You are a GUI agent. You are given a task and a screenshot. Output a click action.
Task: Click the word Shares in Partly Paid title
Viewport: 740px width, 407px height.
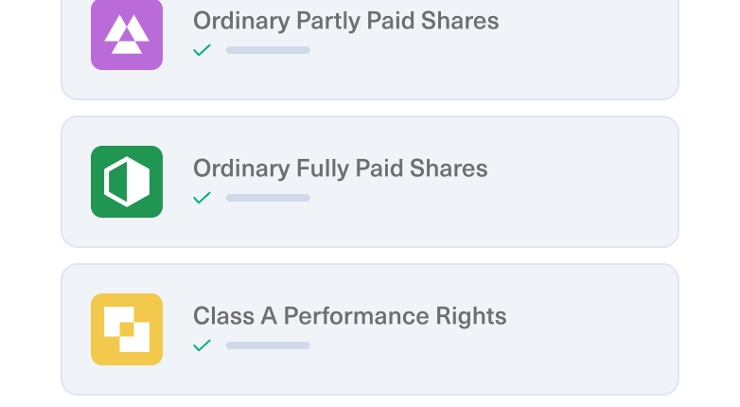(x=460, y=21)
